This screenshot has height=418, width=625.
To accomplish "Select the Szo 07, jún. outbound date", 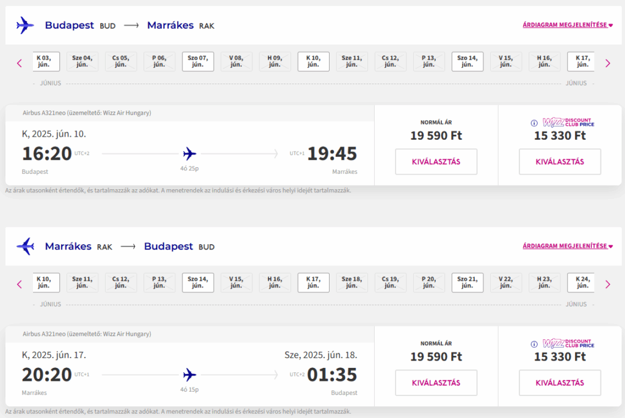I will [198, 62].
